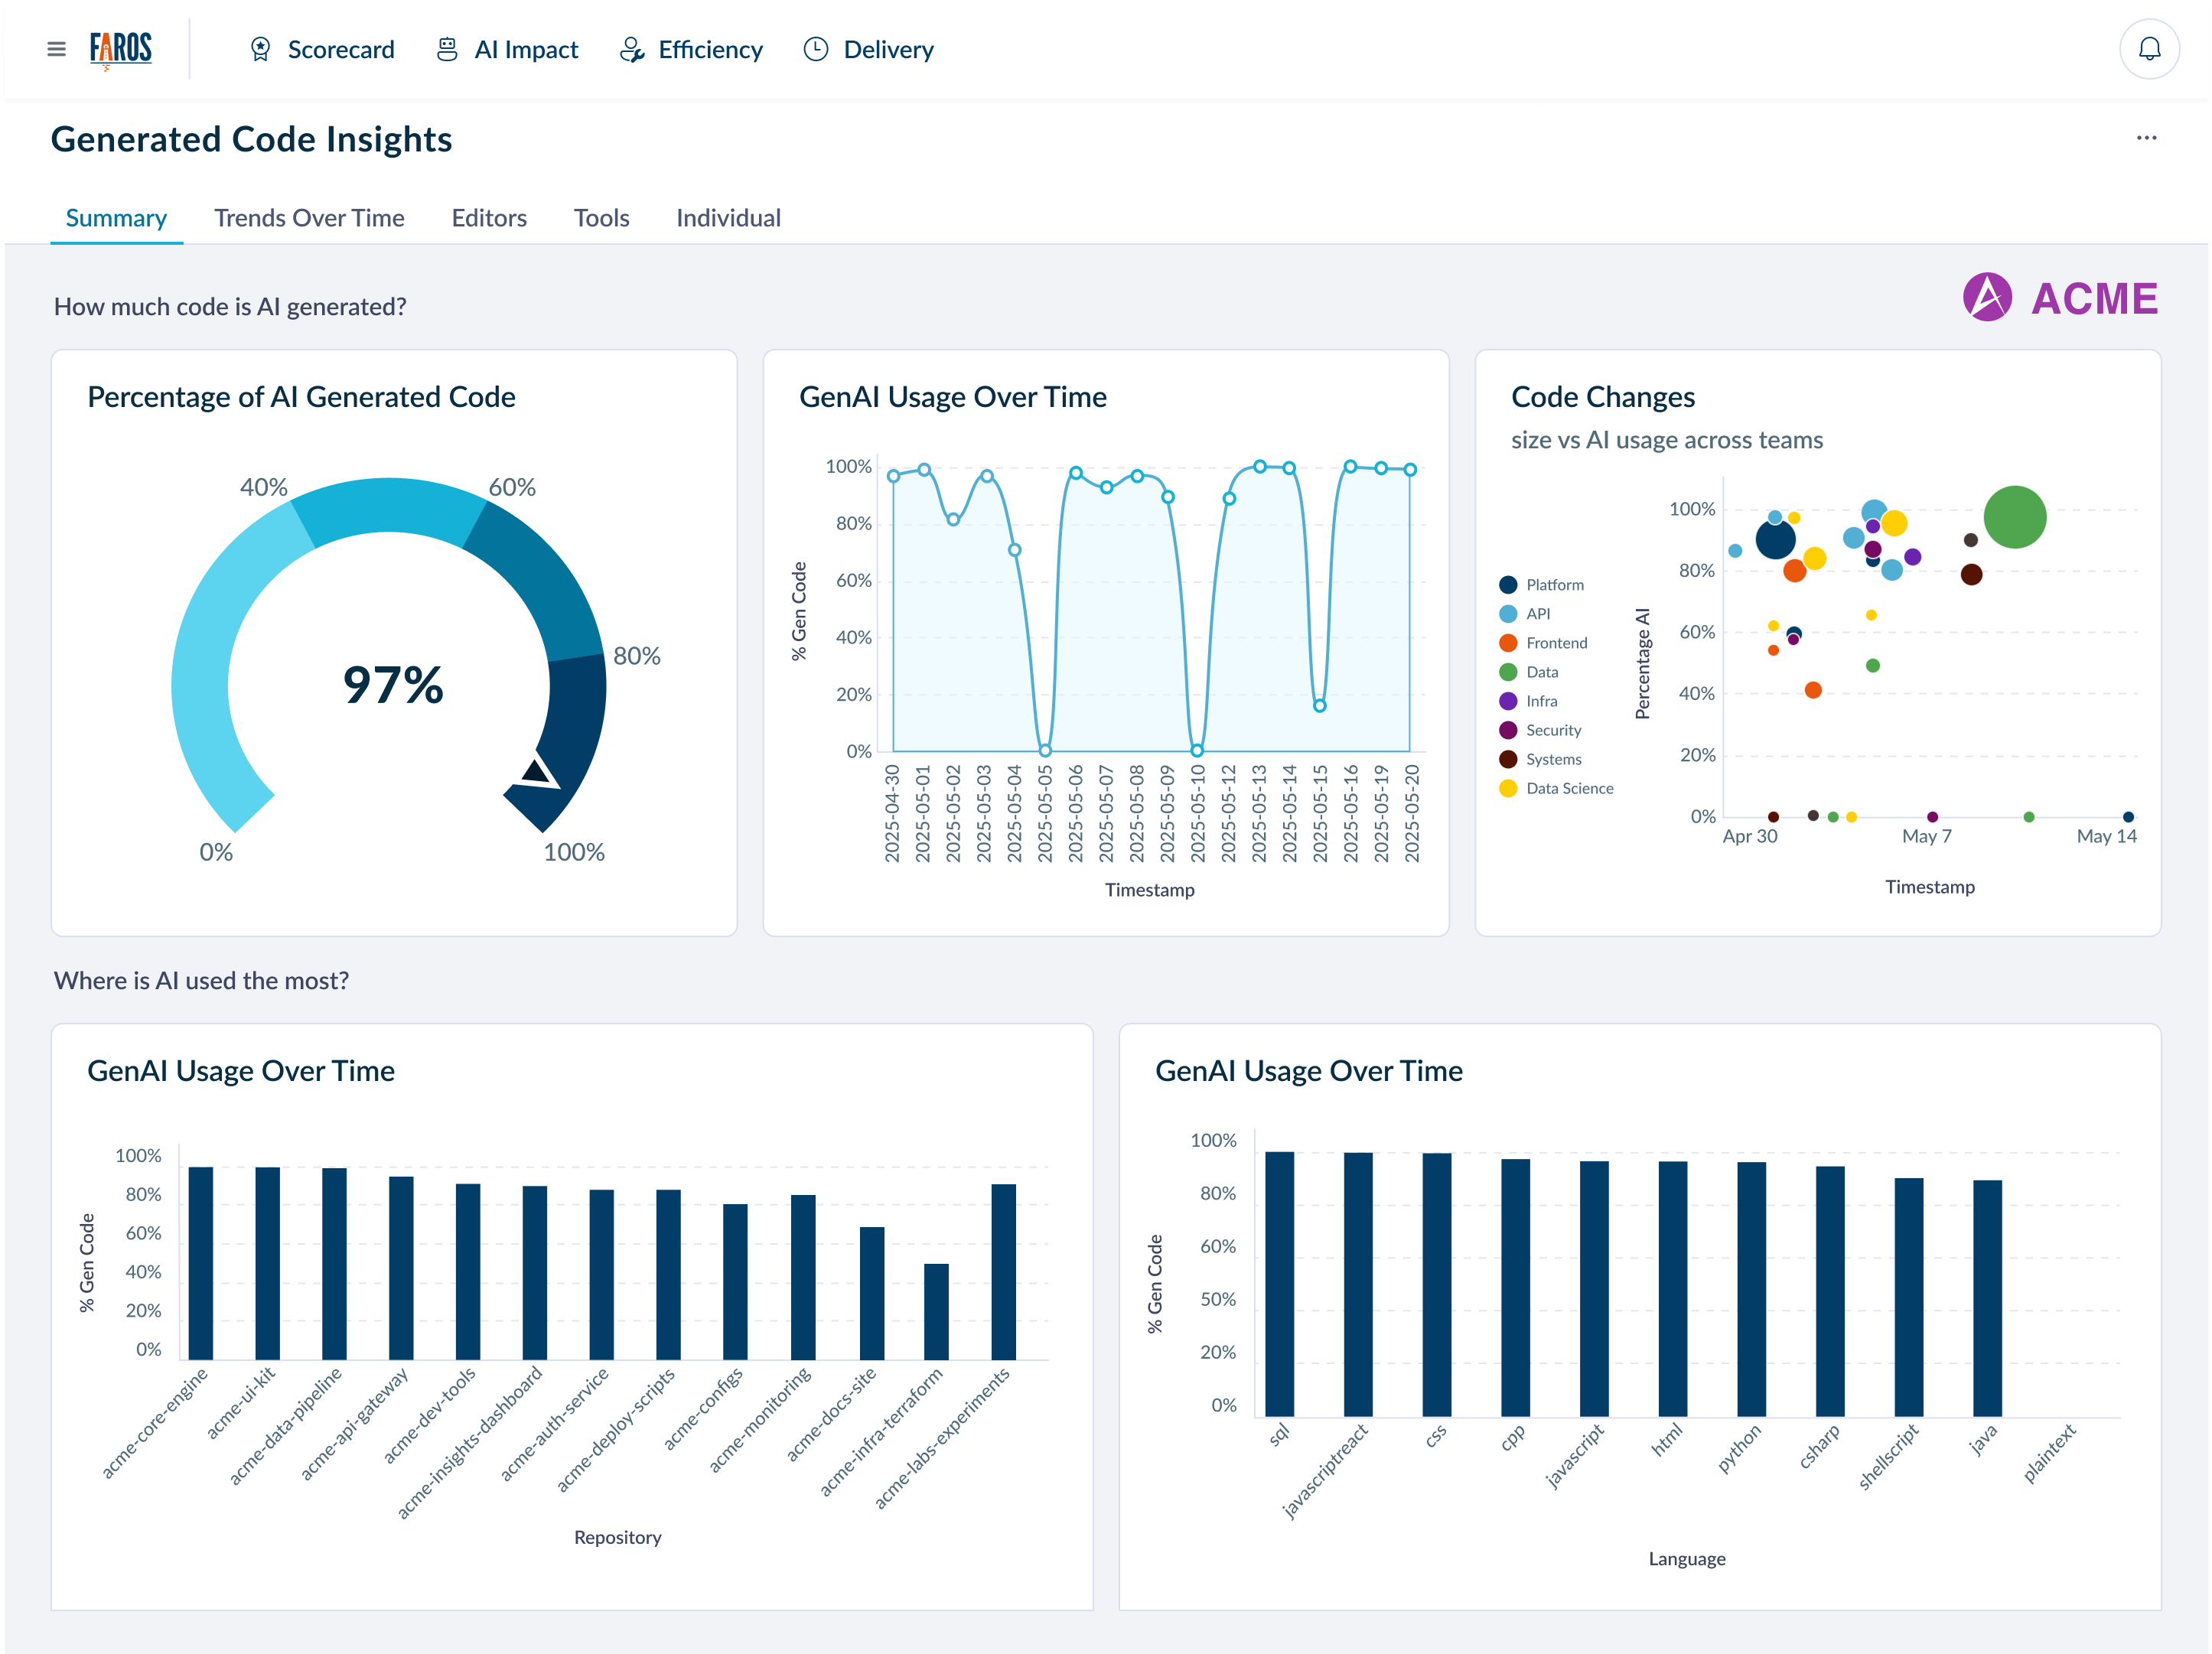The width and height of the screenshot is (2212, 1654).
Task: Click the AI Impact robot icon
Action: pos(447,49)
